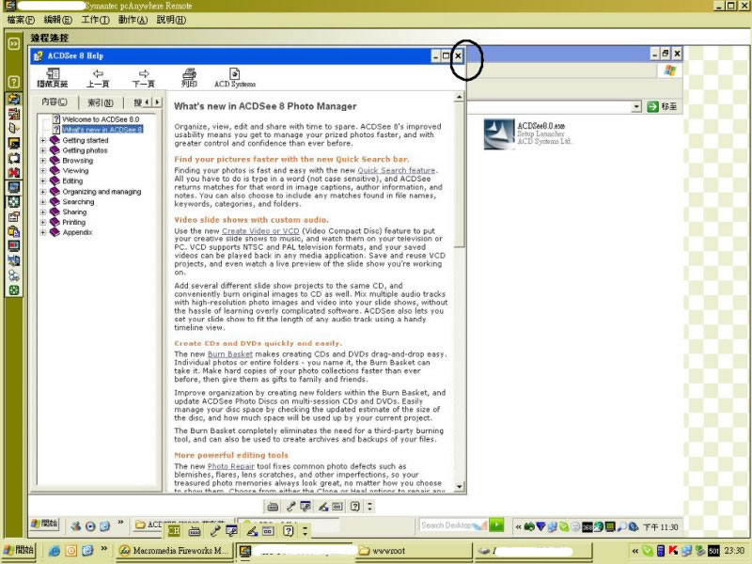Expand the Getting started topic
The height and width of the screenshot is (564, 752).
coord(43,140)
